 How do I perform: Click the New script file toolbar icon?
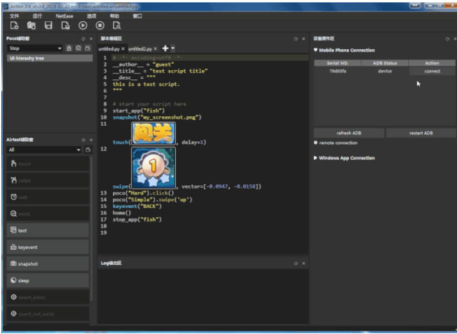click(14, 26)
